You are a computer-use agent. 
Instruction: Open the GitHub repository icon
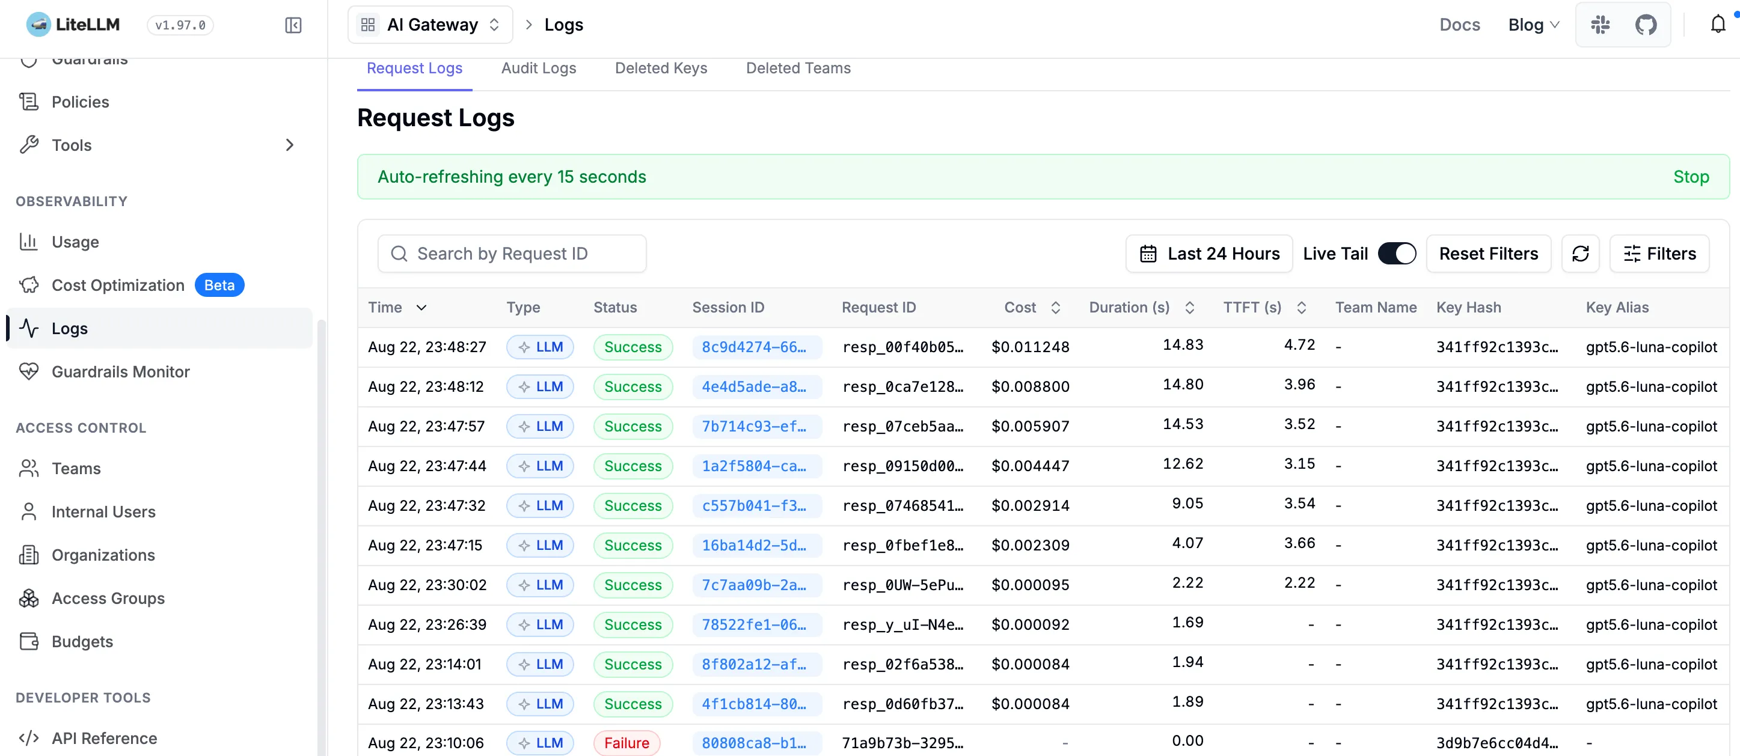click(x=1646, y=25)
